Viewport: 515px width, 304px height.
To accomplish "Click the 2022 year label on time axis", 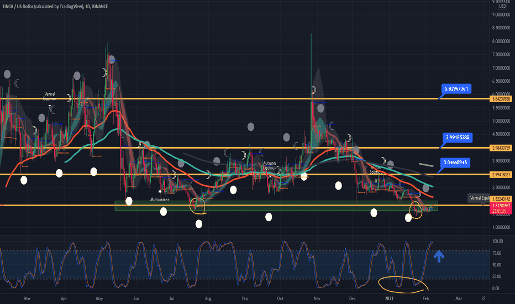I will [389, 298].
